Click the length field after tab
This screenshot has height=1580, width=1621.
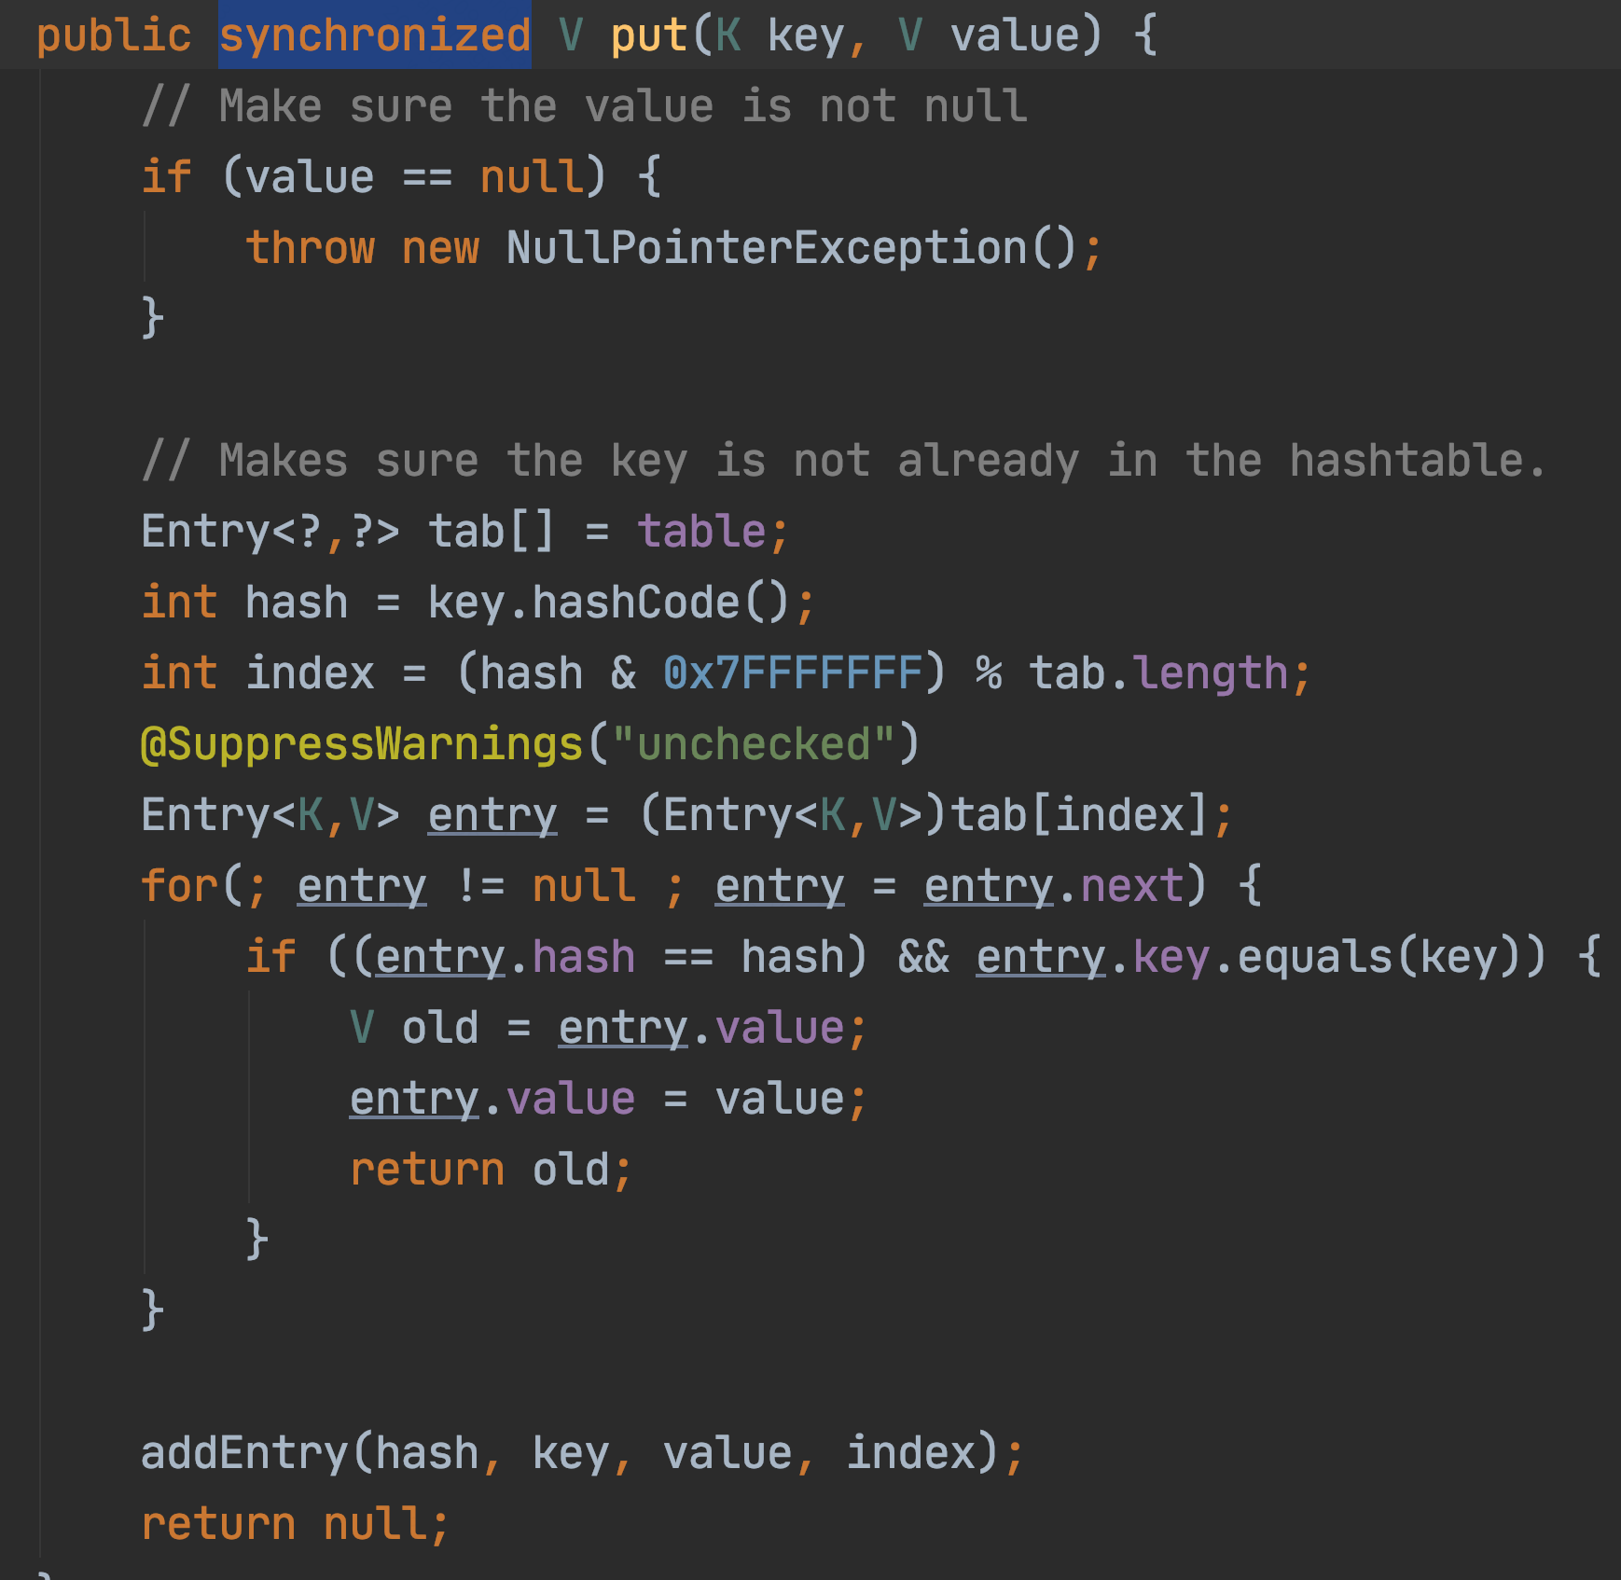pyautogui.click(x=1212, y=673)
